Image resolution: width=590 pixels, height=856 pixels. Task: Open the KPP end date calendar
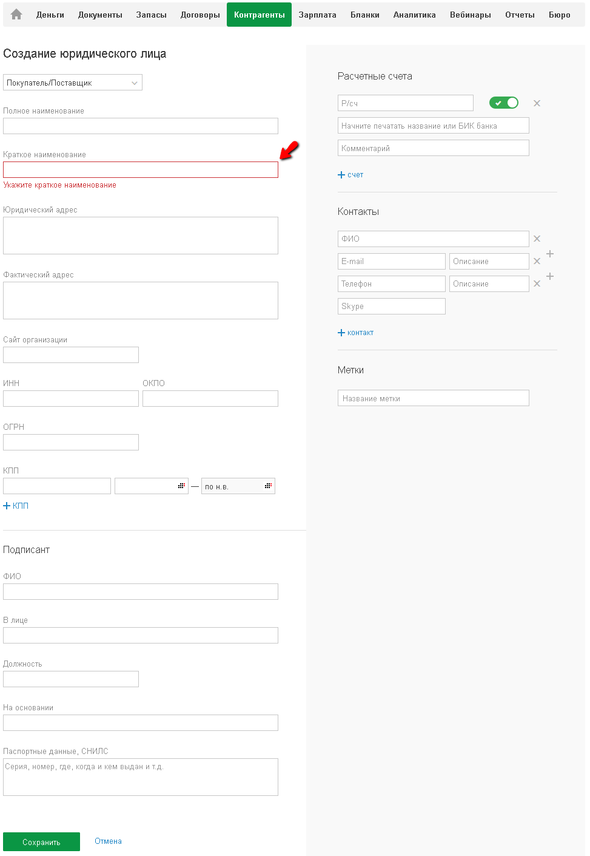(x=268, y=486)
